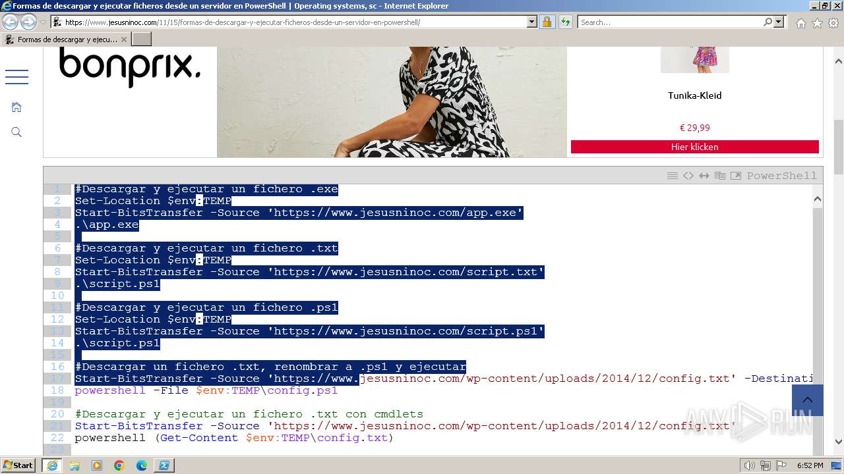This screenshot has width=844, height=474.
Task: Click the 6:52 PM clock
Action: pyautogui.click(x=810, y=465)
